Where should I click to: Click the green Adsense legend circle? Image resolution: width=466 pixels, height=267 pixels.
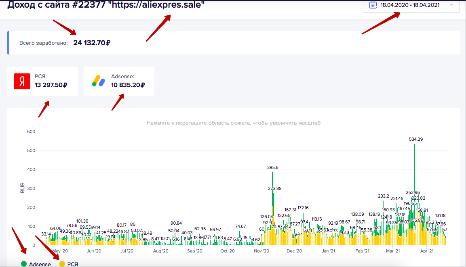click(x=24, y=264)
